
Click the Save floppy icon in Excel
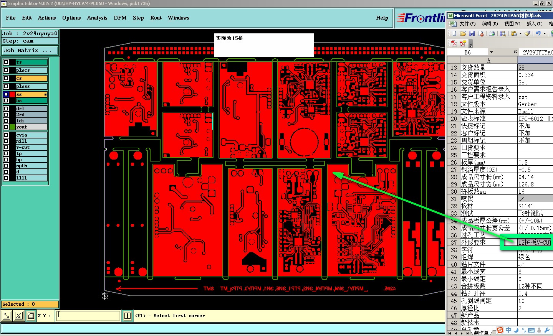[472, 33]
